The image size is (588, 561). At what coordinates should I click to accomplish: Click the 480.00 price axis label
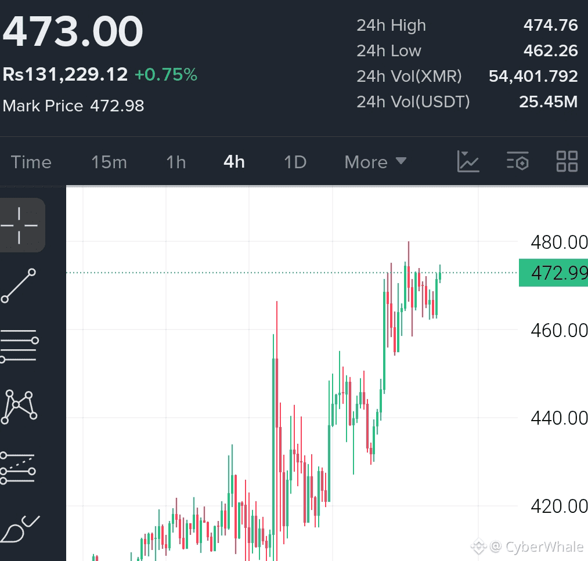coord(559,242)
